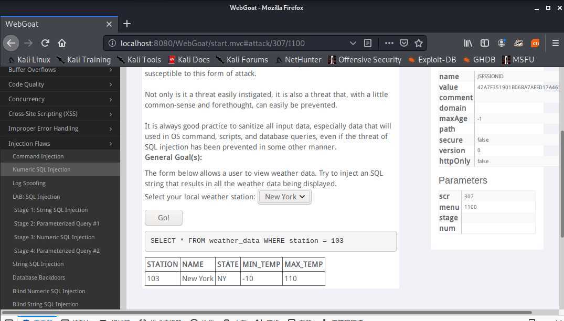Open Stage 1: String SQL Injection
This screenshot has width=564, height=321.
pos(51,210)
